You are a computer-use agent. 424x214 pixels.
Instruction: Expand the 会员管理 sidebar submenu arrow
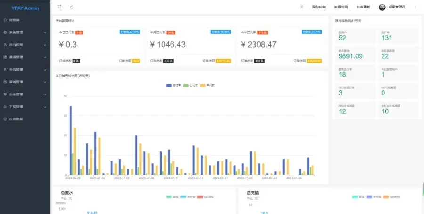[x=45, y=70]
